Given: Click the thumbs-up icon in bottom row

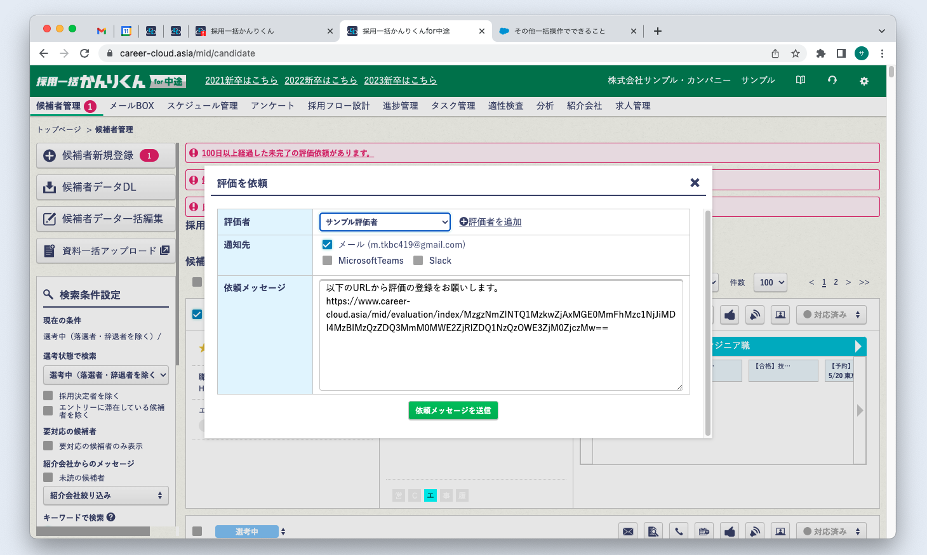Looking at the screenshot, I should [730, 532].
